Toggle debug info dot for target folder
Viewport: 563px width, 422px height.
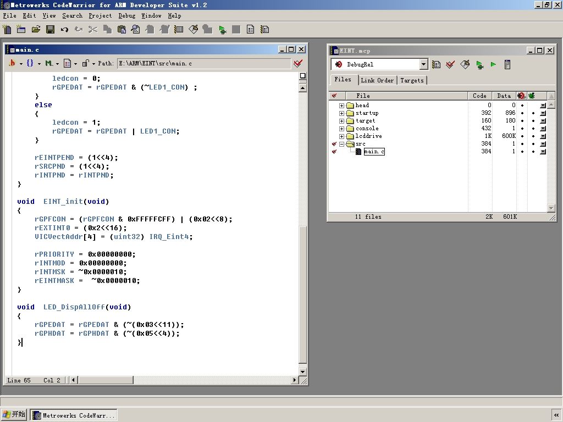coord(533,120)
